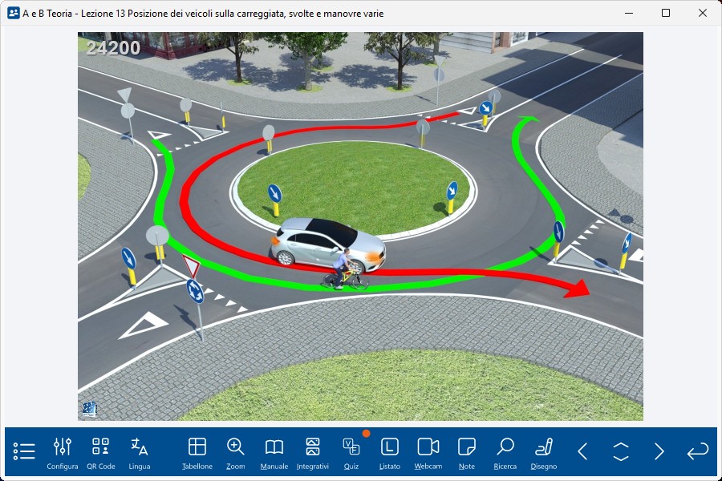The image size is (722, 481).
Task: Click the return back arrow
Action: coord(698,451)
